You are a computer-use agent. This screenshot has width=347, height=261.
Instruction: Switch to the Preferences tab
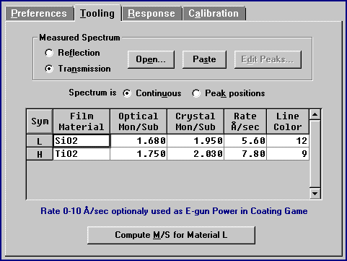pos(39,14)
